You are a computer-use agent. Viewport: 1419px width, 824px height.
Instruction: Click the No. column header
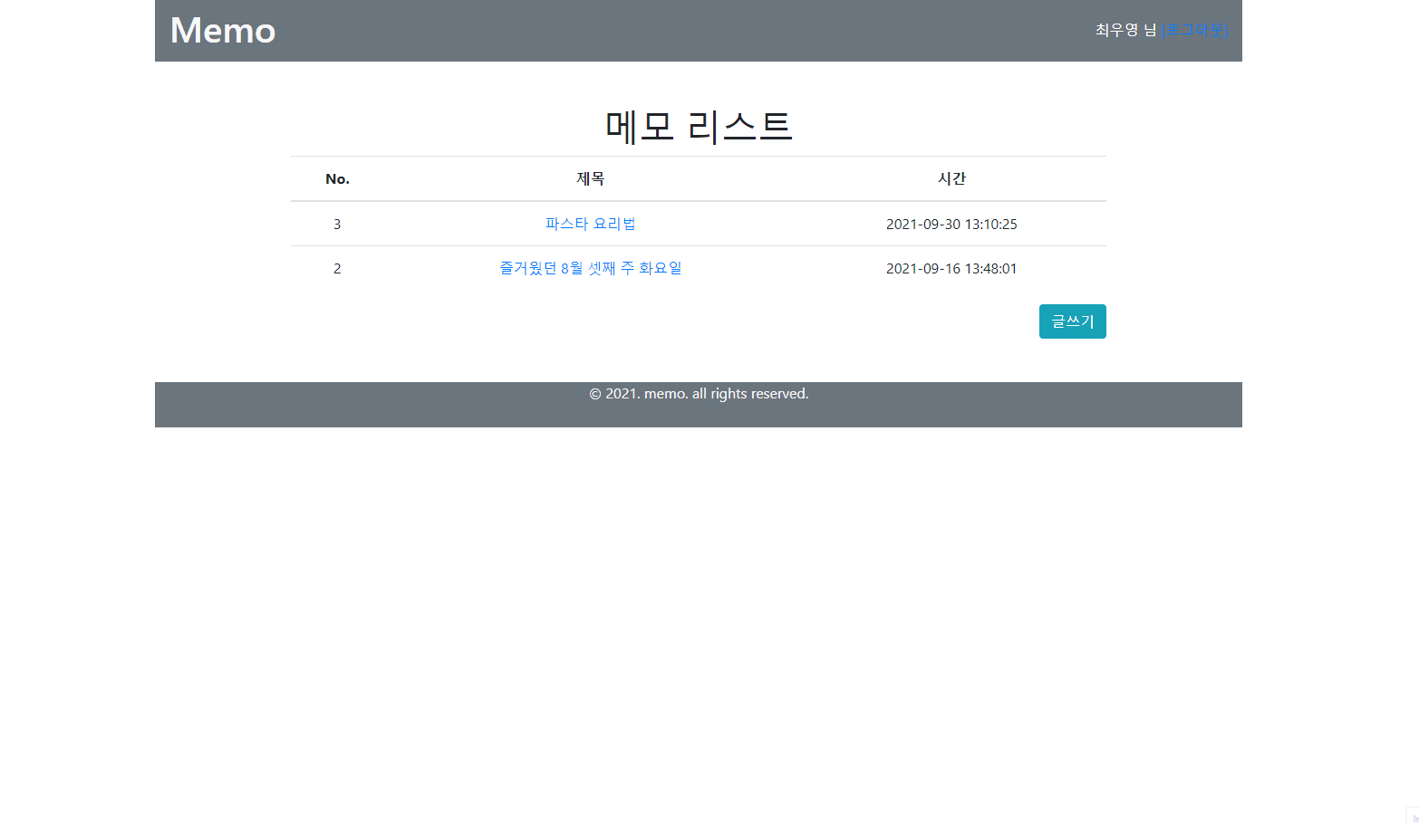point(337,178)
